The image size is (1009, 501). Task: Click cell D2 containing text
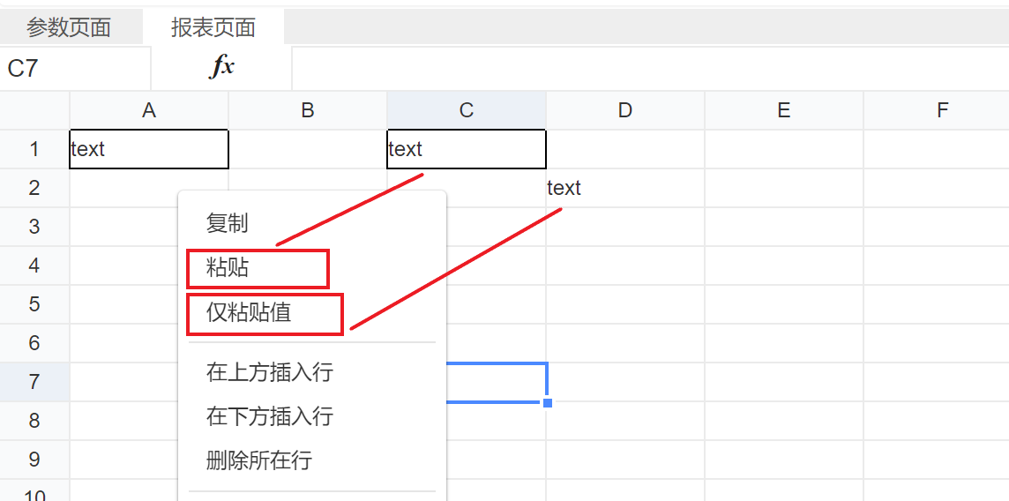click(624, 188)
